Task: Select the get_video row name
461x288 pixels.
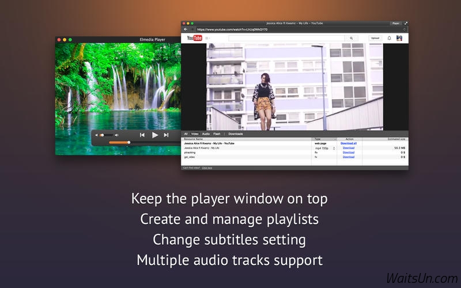Action: pyautogui.click(x=190, y=157)
